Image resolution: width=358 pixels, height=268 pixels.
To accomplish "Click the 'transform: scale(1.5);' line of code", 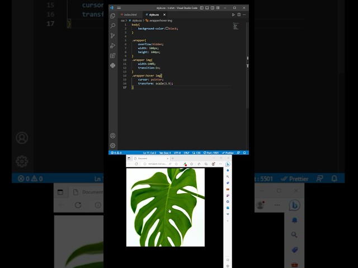I will tap(156, 84).
